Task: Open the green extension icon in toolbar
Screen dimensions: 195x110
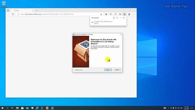Action: 106,14
